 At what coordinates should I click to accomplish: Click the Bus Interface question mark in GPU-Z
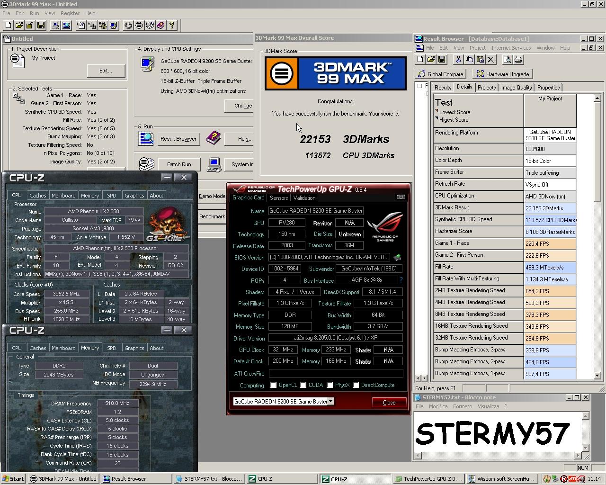(401, 280)
